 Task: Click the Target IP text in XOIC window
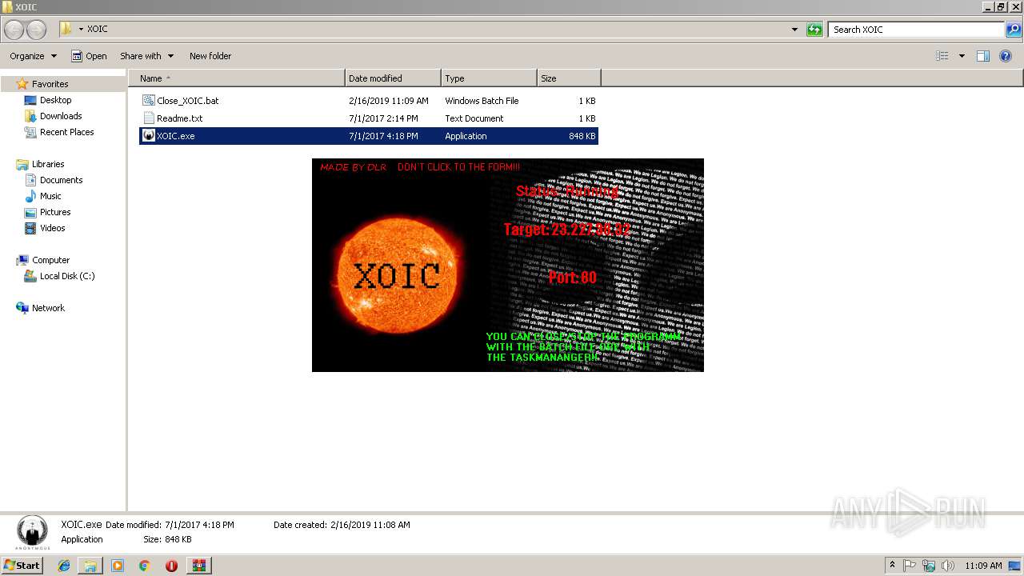(567, 230)
